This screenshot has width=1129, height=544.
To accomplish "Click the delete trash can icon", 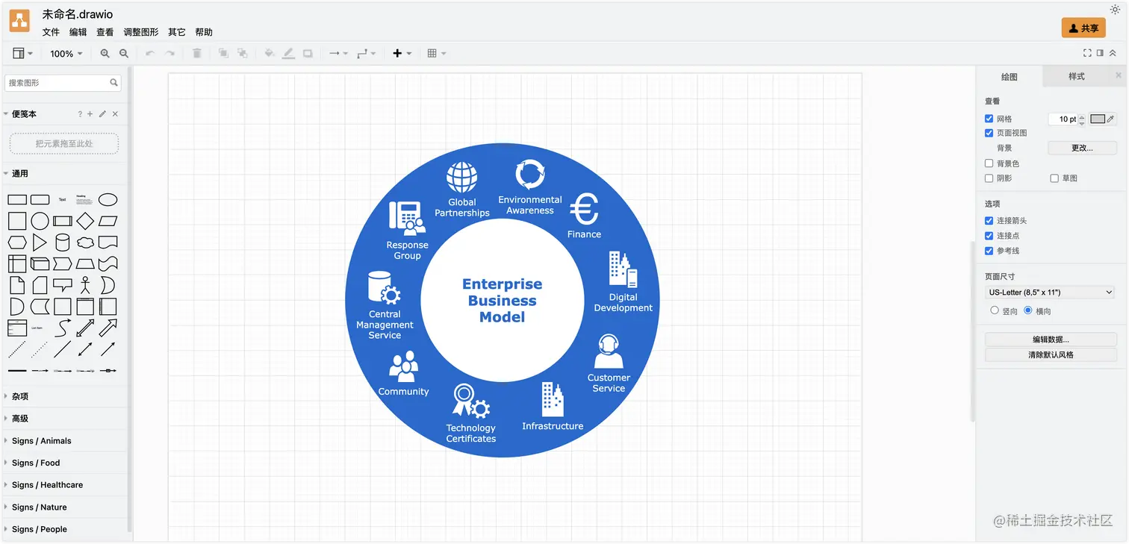I will tap(197, 54).
